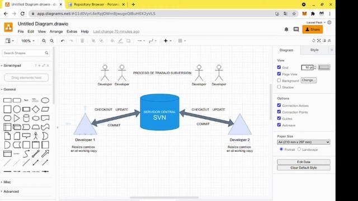
Task: Click the Delete trash icon
Action: 82,41
